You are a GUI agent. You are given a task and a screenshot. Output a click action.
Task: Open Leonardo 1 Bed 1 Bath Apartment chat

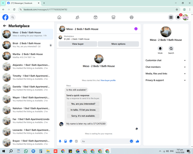point(27,132)
